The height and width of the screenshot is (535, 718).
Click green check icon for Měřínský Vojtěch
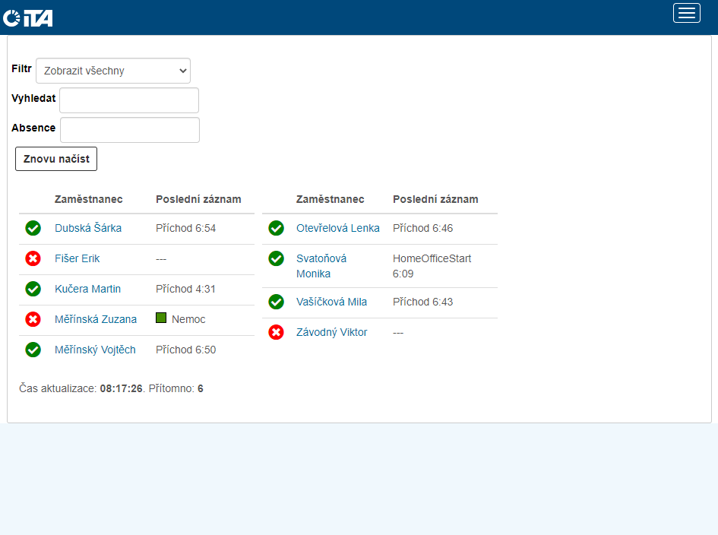tap(33, 350)
